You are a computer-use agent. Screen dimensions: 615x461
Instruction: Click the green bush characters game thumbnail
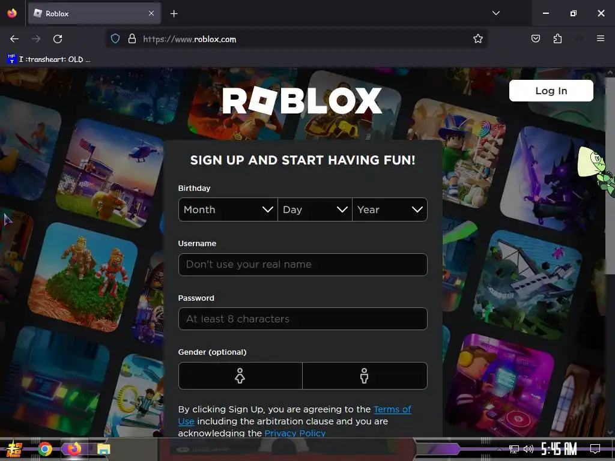[83, 277]
